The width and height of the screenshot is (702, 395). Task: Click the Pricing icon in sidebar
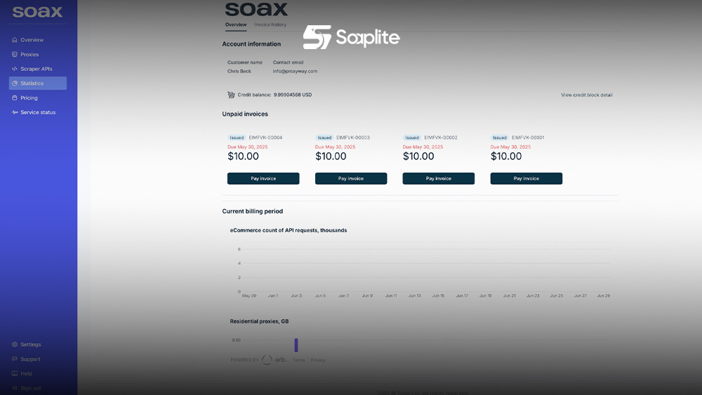[x=15, y=98]
